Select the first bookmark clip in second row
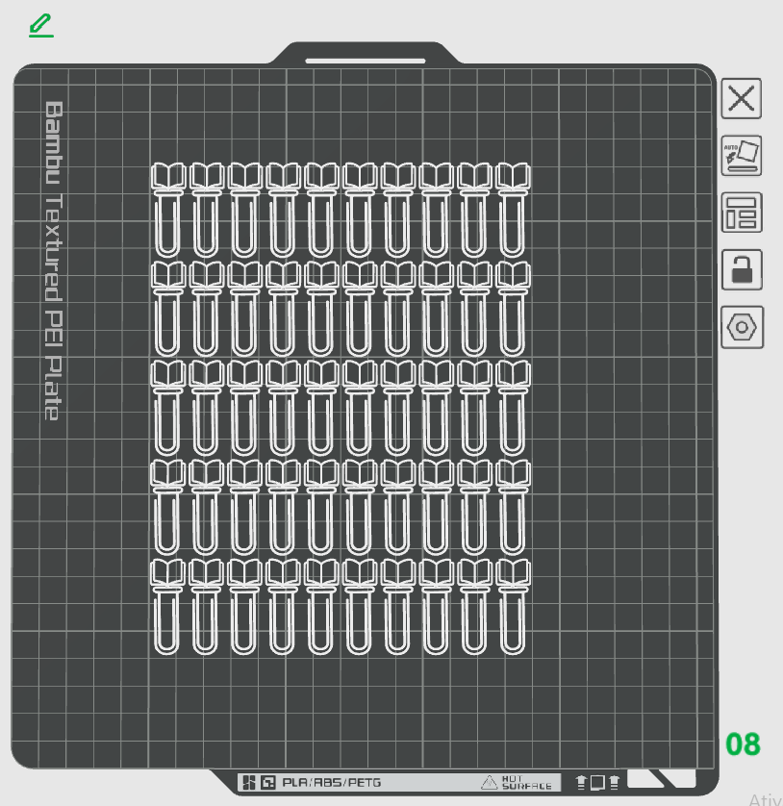This screenshot has height=806, width=783. 167,309
